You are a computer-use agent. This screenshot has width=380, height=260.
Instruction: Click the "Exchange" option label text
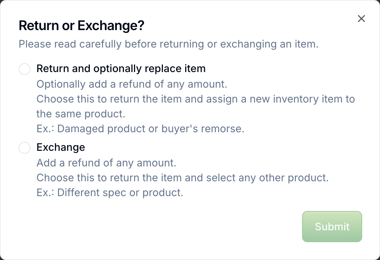(61, 147)
